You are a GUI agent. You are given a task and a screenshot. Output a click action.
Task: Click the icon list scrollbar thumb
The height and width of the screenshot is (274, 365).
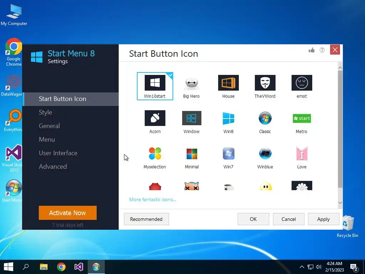click(340, 129)
